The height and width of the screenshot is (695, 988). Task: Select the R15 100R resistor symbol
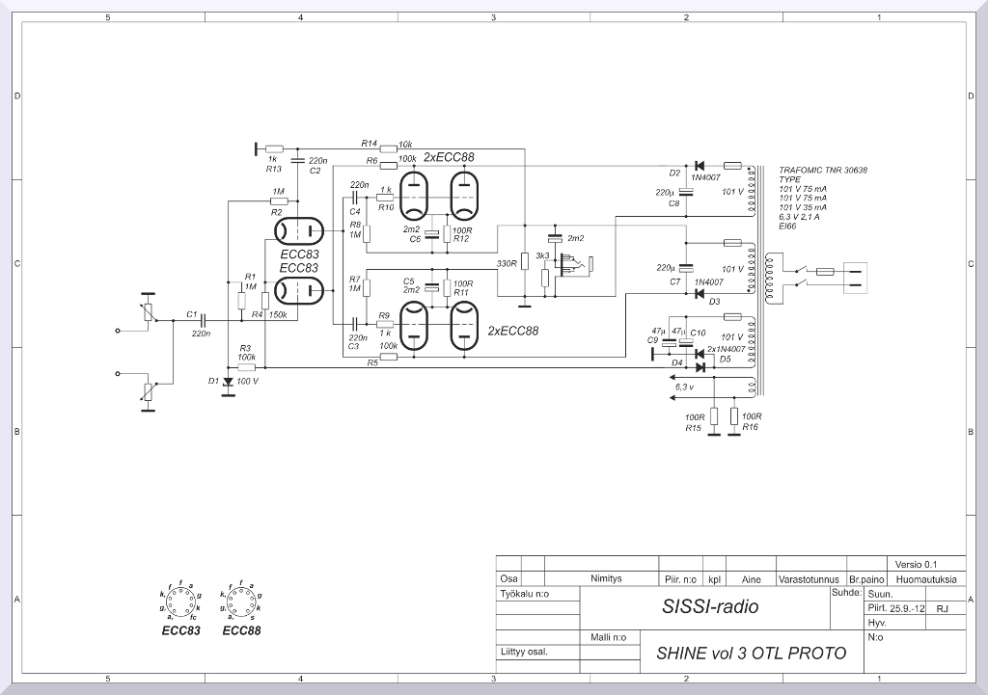tap(714, 415)
